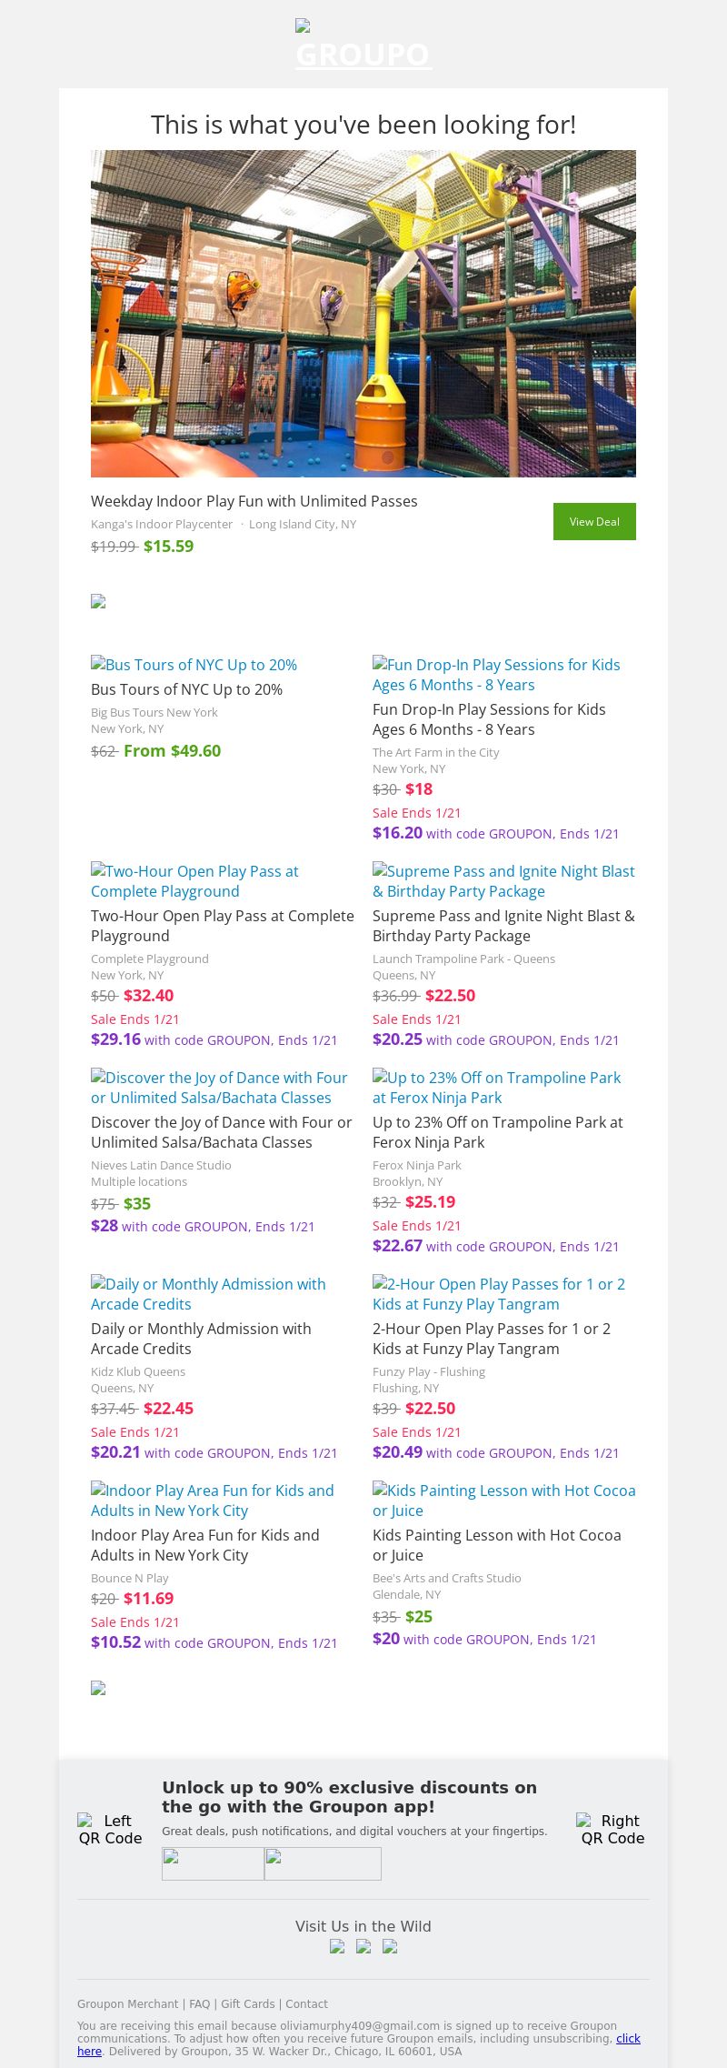Image resolution: width=727 pixels, height=2068 pixels.
Task: Open Supreme Pass and Ignite Night Blast link
Action: (503, 881)
